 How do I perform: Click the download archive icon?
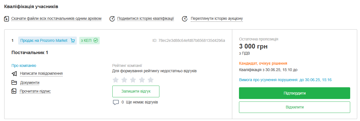pyautogui.click(x=7, y=19)
